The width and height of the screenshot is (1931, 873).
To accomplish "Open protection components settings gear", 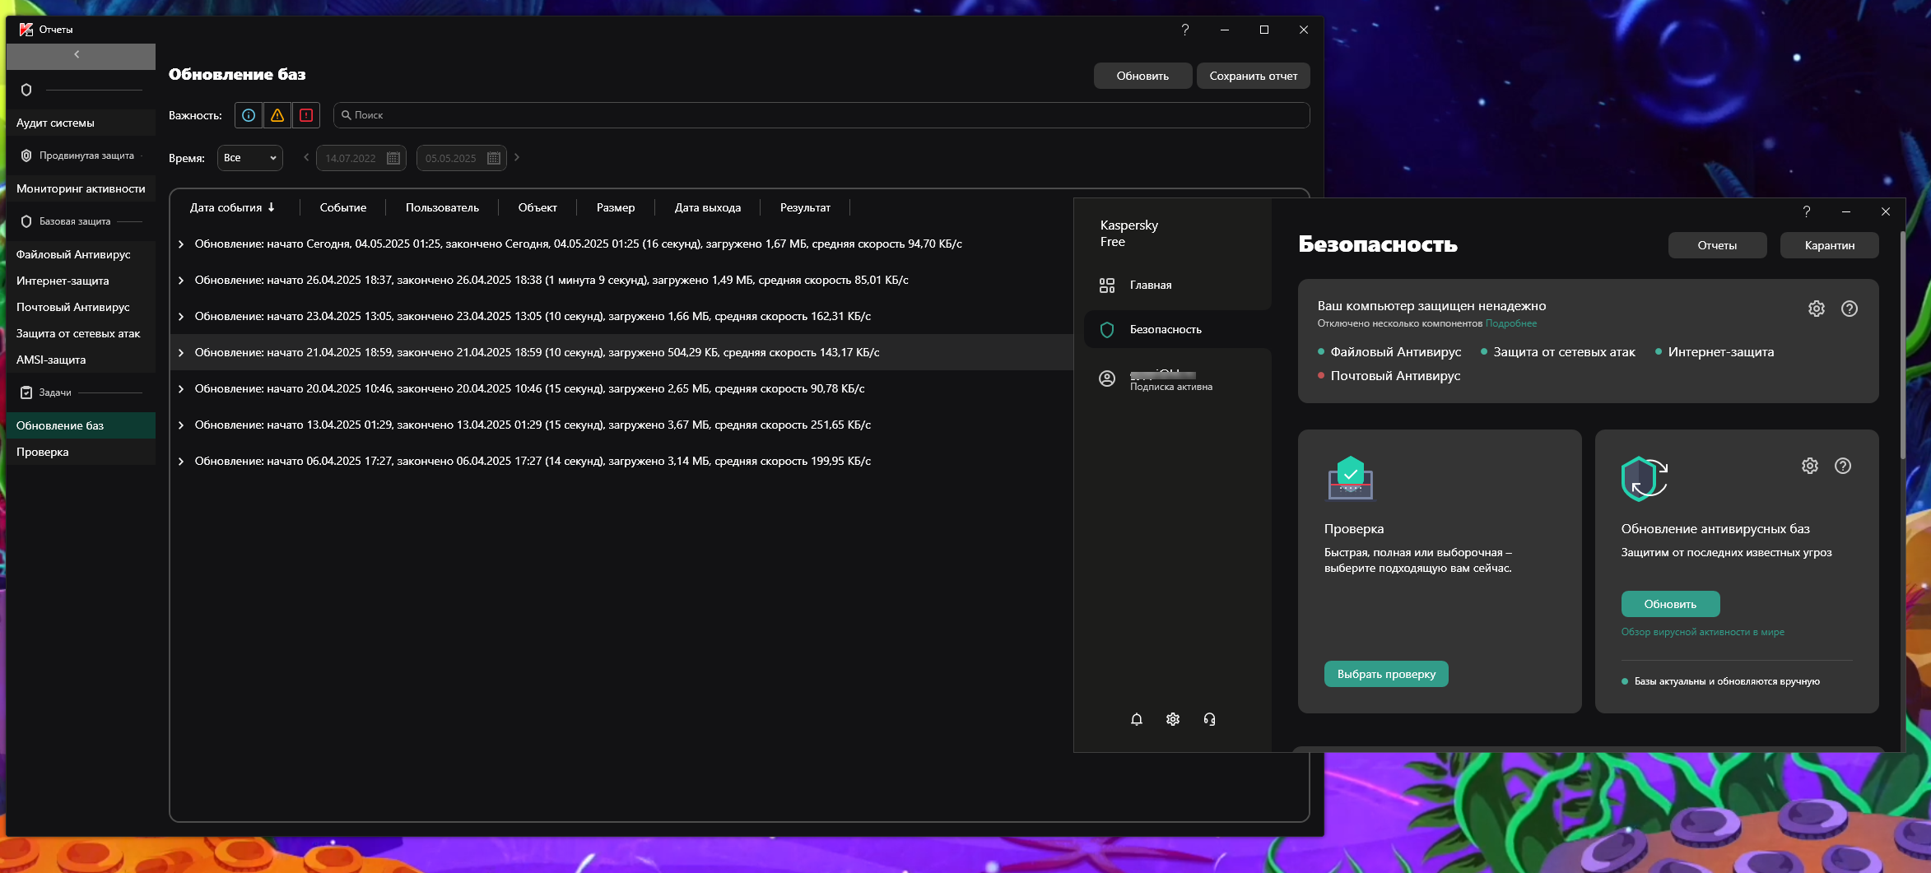I will coord(1816,309).
